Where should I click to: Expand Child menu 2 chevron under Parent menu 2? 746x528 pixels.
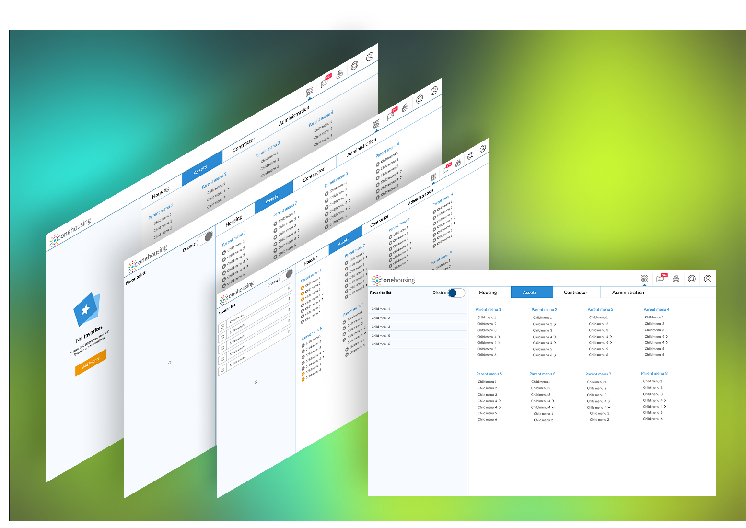[x=555, y=324]
